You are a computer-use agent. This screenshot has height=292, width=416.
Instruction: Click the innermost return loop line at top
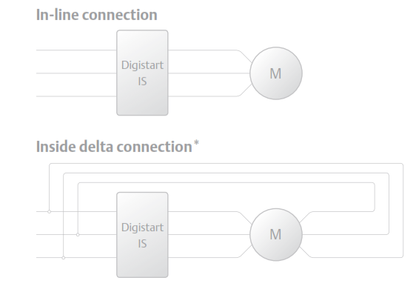tap(226, 183)
